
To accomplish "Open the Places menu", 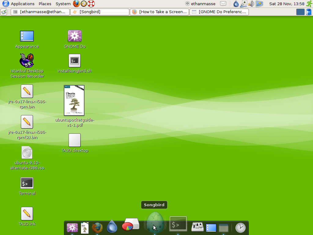I will pyautogui.click(x=45, y=4).
